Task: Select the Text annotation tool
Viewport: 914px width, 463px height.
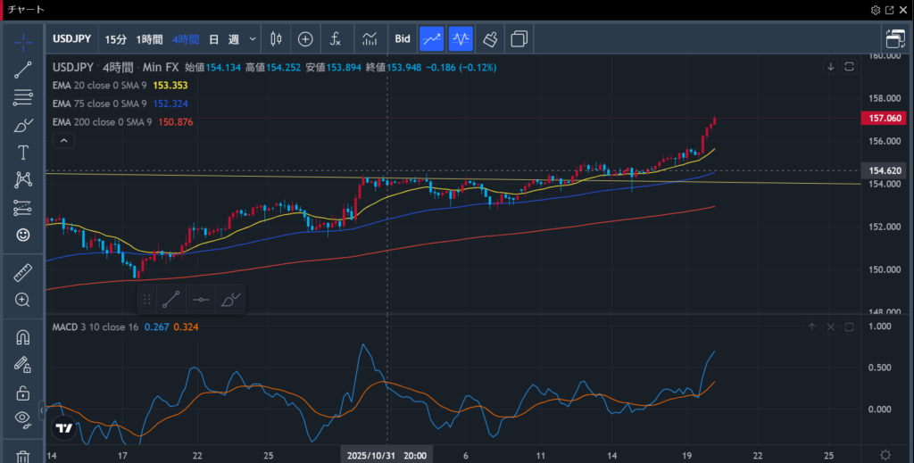Action: tap(23, 153)
